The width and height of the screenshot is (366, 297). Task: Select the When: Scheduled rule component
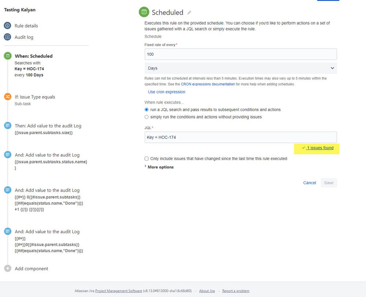[33, 56]
